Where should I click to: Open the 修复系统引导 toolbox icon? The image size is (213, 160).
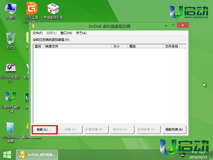[x=53, y=11]
